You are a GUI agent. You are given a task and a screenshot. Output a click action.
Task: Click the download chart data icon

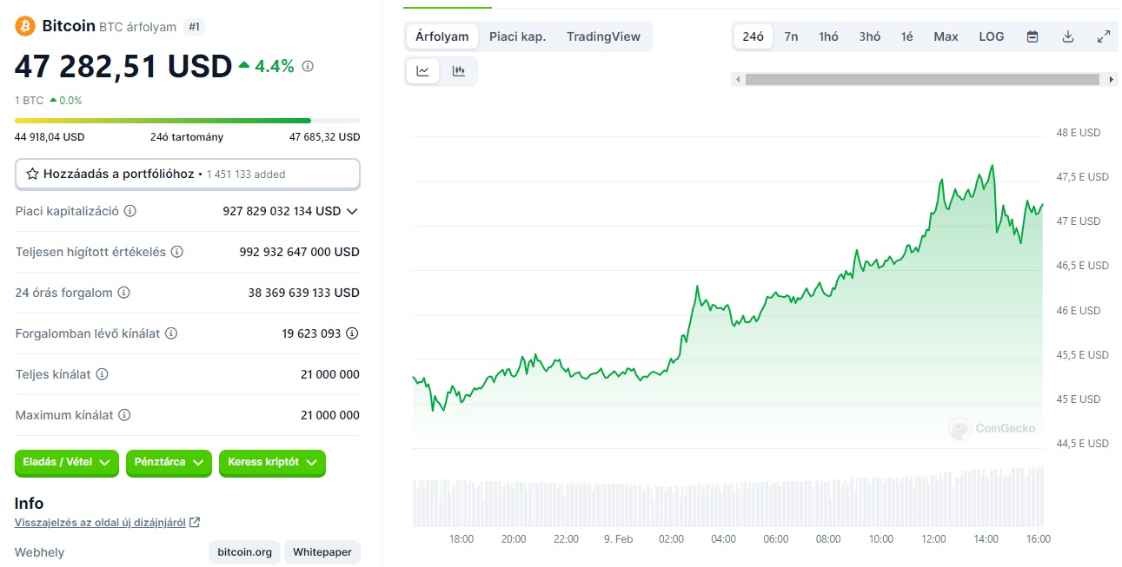[x=1068, y=36]
